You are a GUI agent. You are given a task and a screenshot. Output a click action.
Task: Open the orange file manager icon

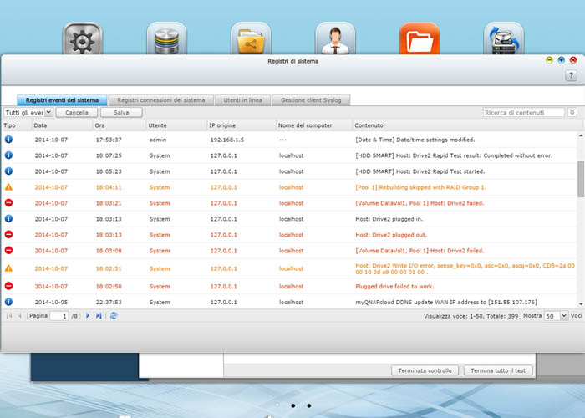click(419, 39)
